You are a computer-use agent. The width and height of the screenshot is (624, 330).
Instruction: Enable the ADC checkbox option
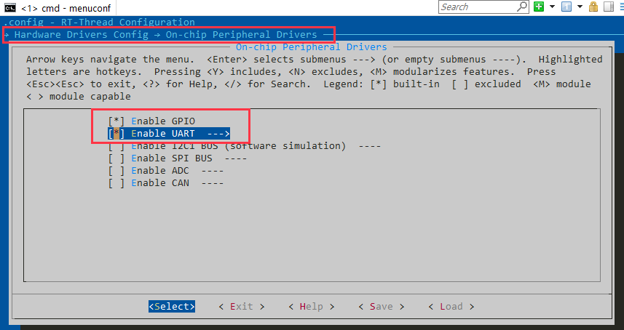(116, 171)
